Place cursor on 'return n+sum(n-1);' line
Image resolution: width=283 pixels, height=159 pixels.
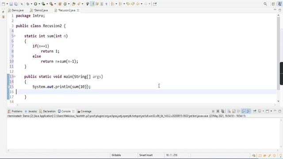(x=60, y=61)
